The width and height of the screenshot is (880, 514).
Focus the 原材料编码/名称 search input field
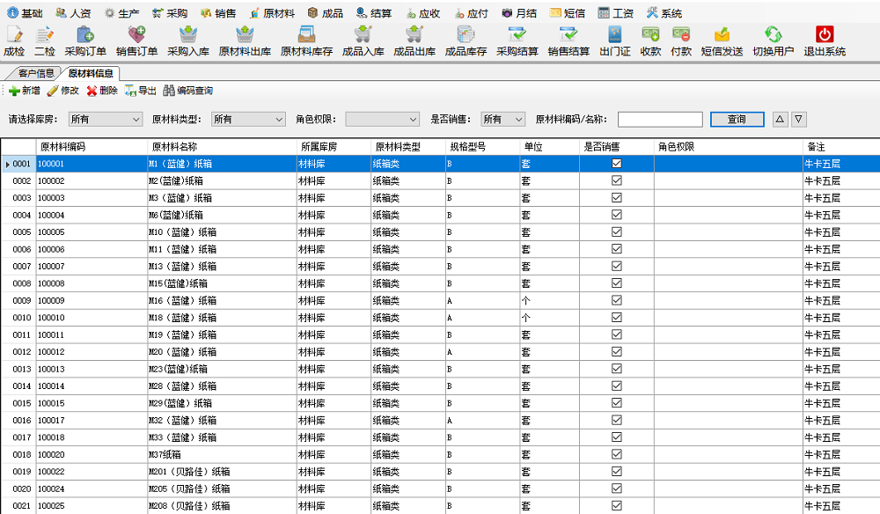click(660, 120)
